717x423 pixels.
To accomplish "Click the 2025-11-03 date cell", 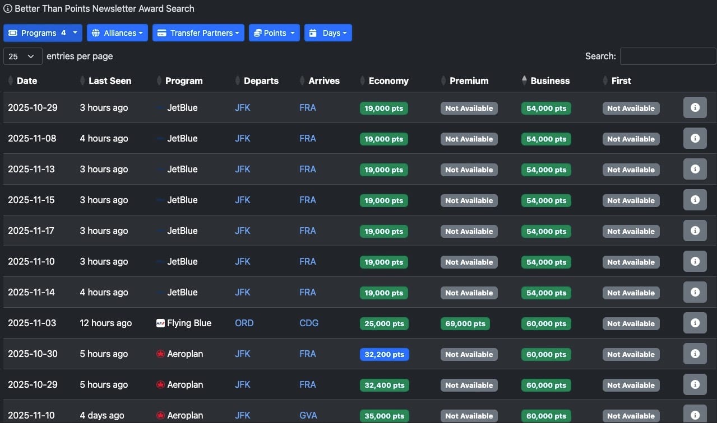I will 31,323.
